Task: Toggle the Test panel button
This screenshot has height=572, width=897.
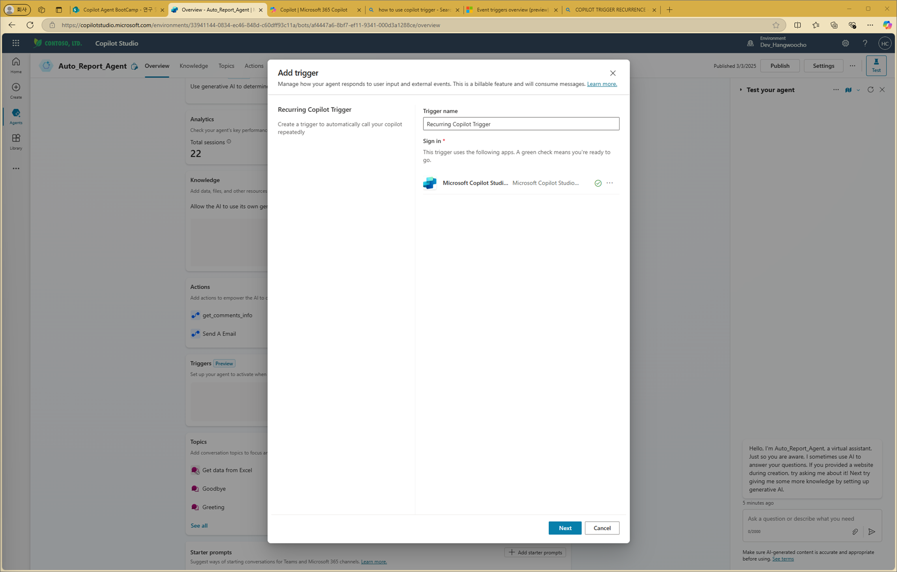Action: [x=876, y=66]
